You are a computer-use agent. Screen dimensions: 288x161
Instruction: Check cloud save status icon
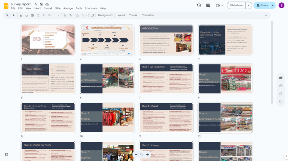pos(47,4)
